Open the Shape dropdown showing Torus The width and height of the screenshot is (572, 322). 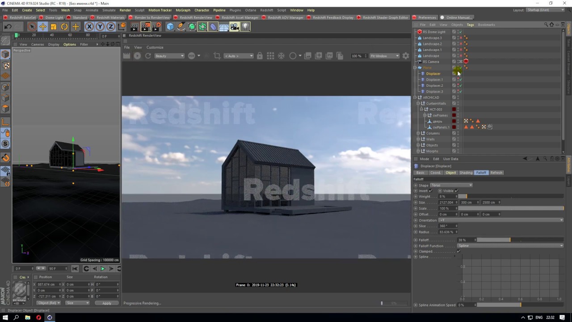[x=451, y=185]
